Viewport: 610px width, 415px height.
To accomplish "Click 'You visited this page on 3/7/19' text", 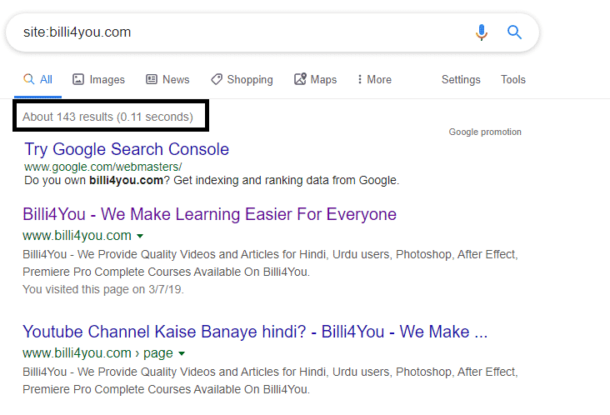I will click(103, 289).
